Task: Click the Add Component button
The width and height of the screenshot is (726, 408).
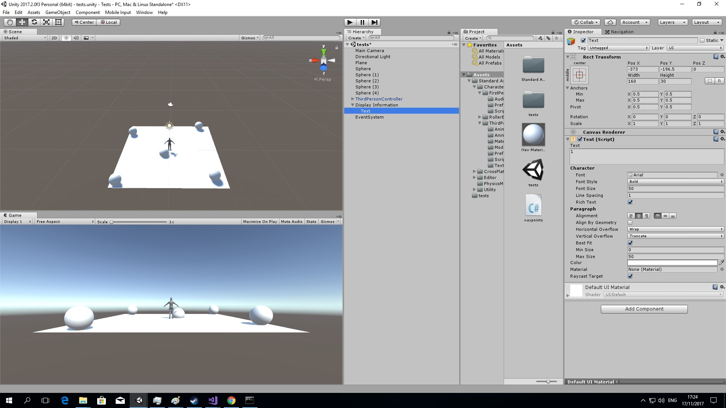Action: 644,309
